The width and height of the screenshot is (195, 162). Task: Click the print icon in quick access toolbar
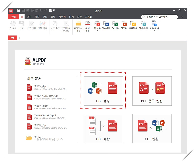click(32, 10)
